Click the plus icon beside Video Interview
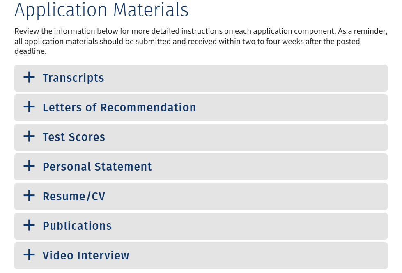 point(29,254)
